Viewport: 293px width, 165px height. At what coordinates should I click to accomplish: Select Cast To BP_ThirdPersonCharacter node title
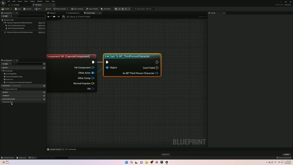tap(130, 56)
